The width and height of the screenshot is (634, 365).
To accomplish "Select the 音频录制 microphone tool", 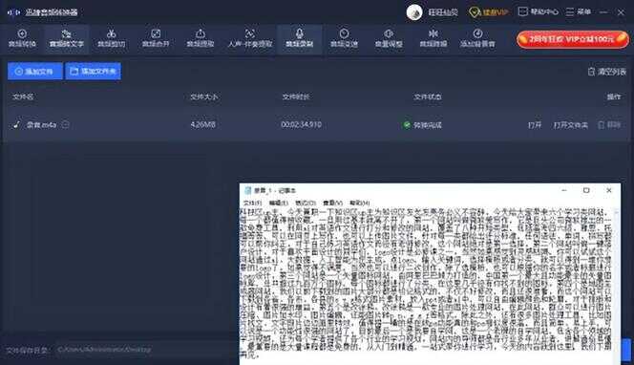I will [300, 38].
